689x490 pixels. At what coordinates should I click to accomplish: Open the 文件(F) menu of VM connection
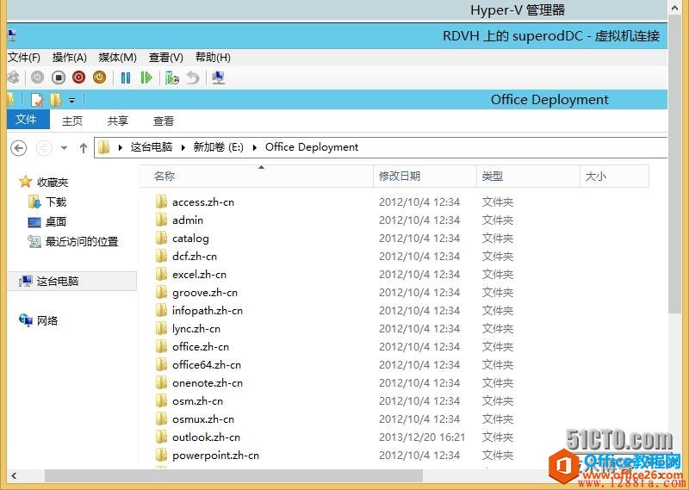pos(24,58)
